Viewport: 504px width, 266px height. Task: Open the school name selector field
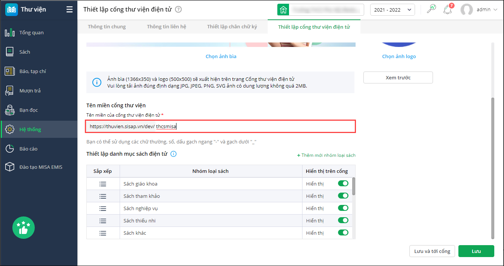point(326,10)
